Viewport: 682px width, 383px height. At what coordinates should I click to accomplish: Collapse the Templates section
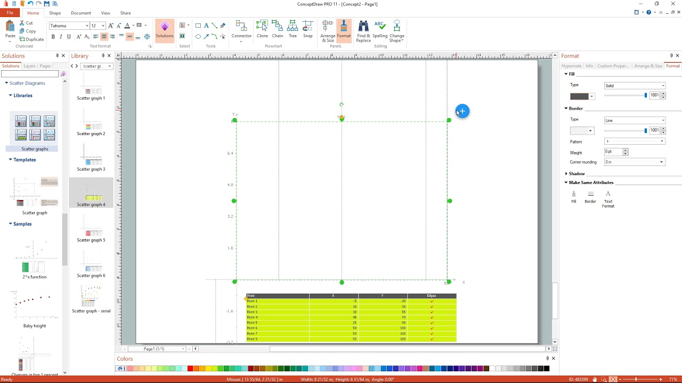[x=10, y=160]
